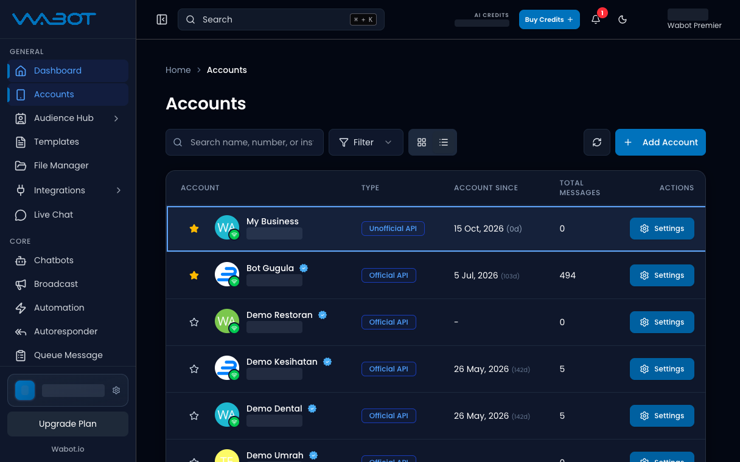Click Total Messages column header
Viewport: 740px width, 462px height.
(x=580, y=188)
